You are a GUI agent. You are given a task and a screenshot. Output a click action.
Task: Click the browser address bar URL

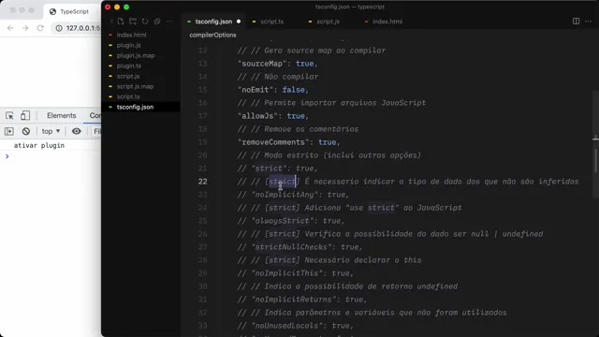[82, 28]
